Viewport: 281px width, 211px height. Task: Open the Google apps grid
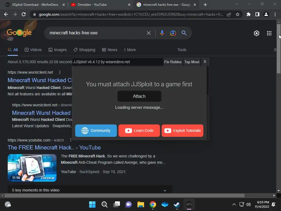click(x=269, y=33)
